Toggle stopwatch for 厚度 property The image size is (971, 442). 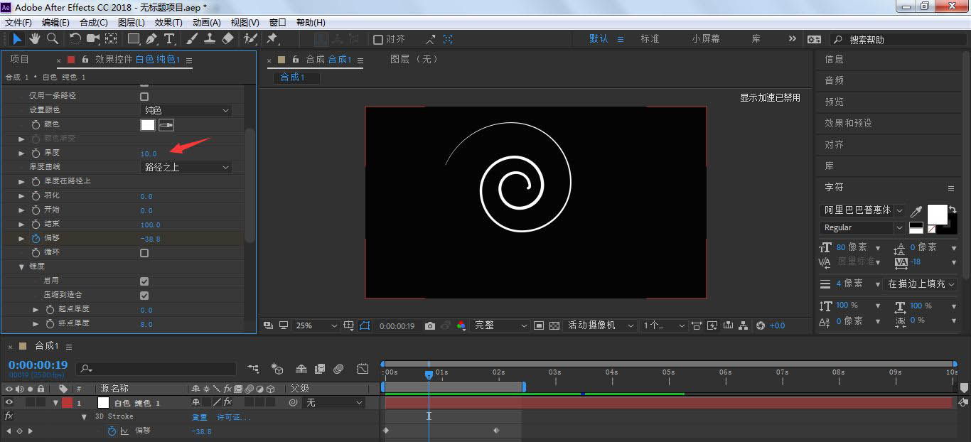coord(36,153)
